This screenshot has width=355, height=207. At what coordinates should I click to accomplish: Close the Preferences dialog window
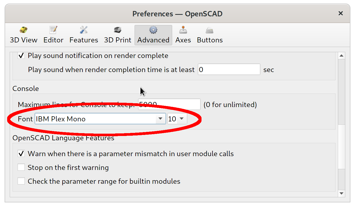pos(340,14)
